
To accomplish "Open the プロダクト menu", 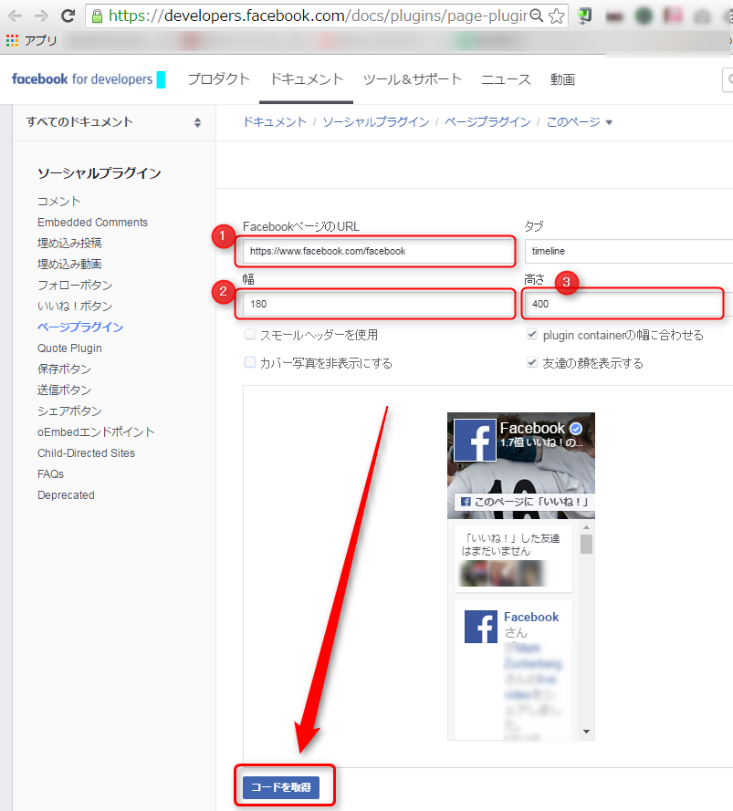I will point(218,79).
